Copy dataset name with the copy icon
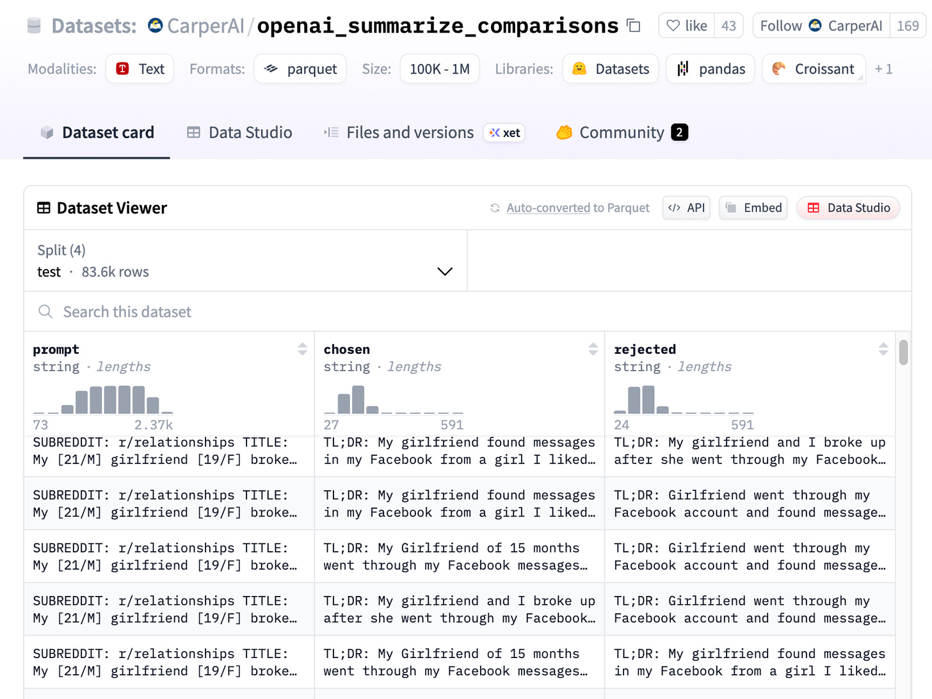 (x=634, y=26)
